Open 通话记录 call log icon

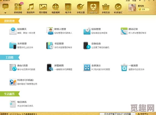pyautogui.click(x=124, y=31)
